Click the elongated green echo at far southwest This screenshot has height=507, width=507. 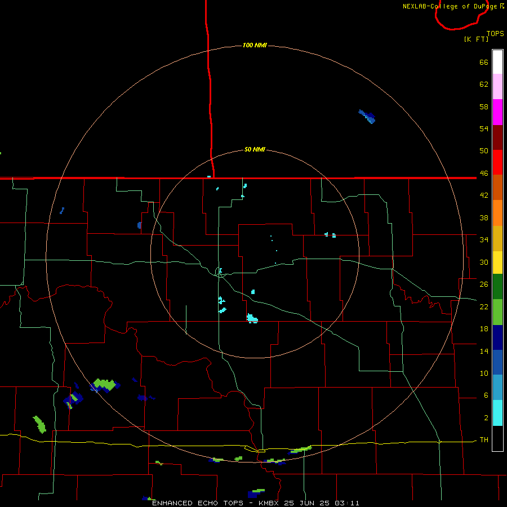click(x=39, y=425)
